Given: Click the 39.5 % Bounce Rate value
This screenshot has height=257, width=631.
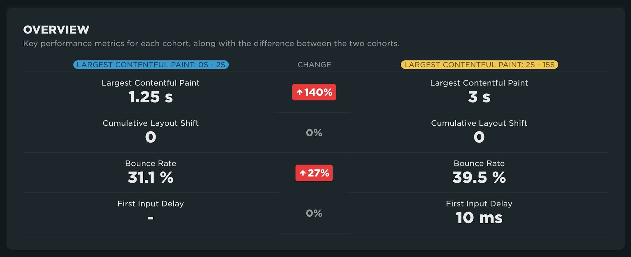Looking at the screenshot, I should coord(478,177).
